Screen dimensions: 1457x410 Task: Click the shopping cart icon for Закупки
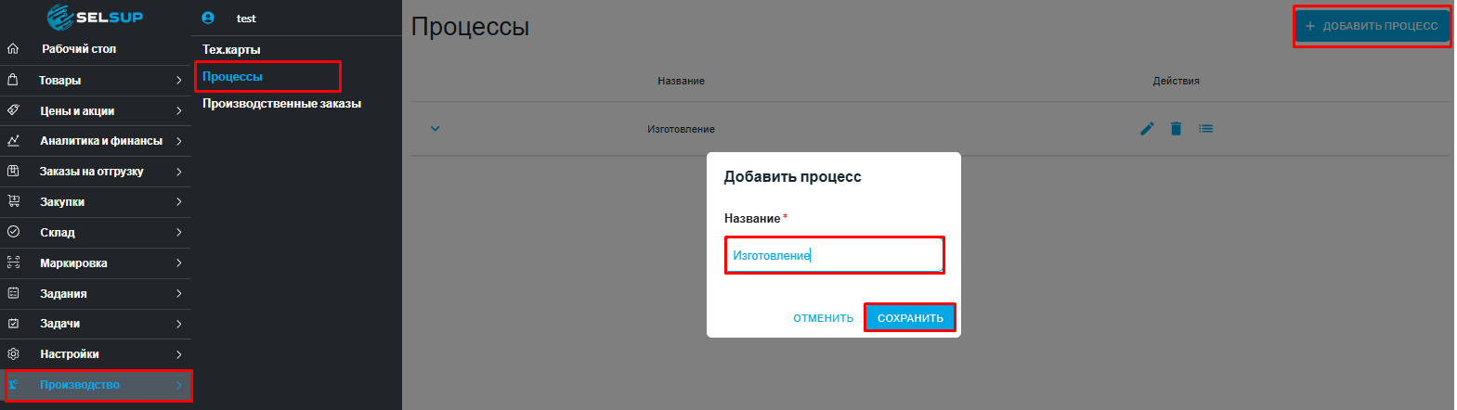tap(13, 201)
